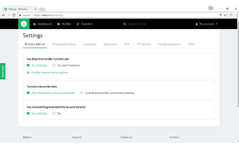Screen dimensions: 239x149
Task: Click the page vertical scrollbar
Action: (x=238, y=64)
